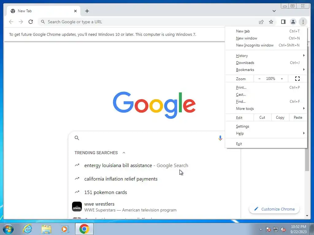Screen dimensions: 314x235
Task: Select entergy louisiana bill assistance suggestion
Action: [x=154, y=166]
